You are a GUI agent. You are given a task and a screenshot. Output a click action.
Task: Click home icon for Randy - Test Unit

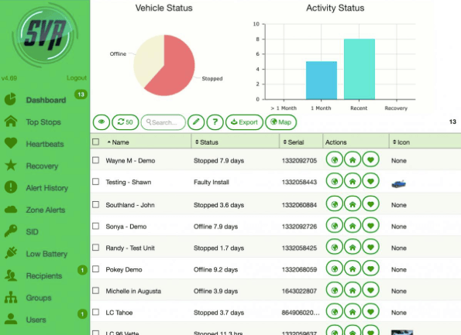[x=353, y=248]
